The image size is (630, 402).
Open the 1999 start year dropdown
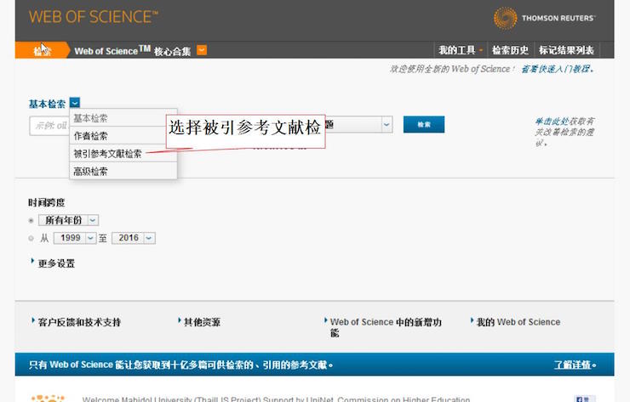pyautogui.click(x=75, y=238)
